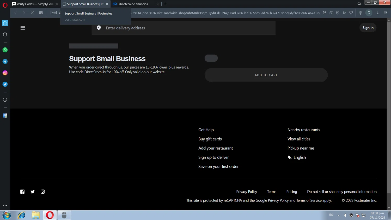This screenshot has width=391, height=220.
Task: Open the Privacy Policy footer link
Action: (247, 192)
